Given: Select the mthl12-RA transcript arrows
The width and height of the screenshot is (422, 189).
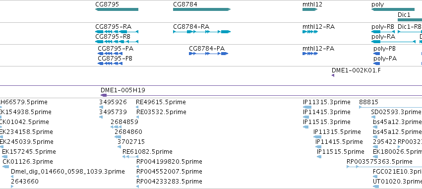Looking at the screenshot, I should click(310, 32).
